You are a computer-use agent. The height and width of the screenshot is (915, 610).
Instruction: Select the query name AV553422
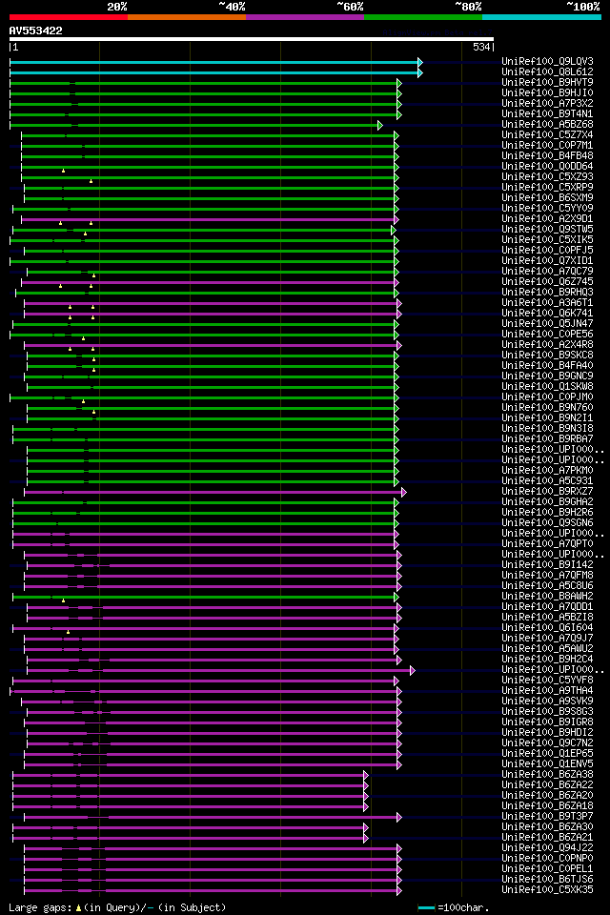coord(35,30)
